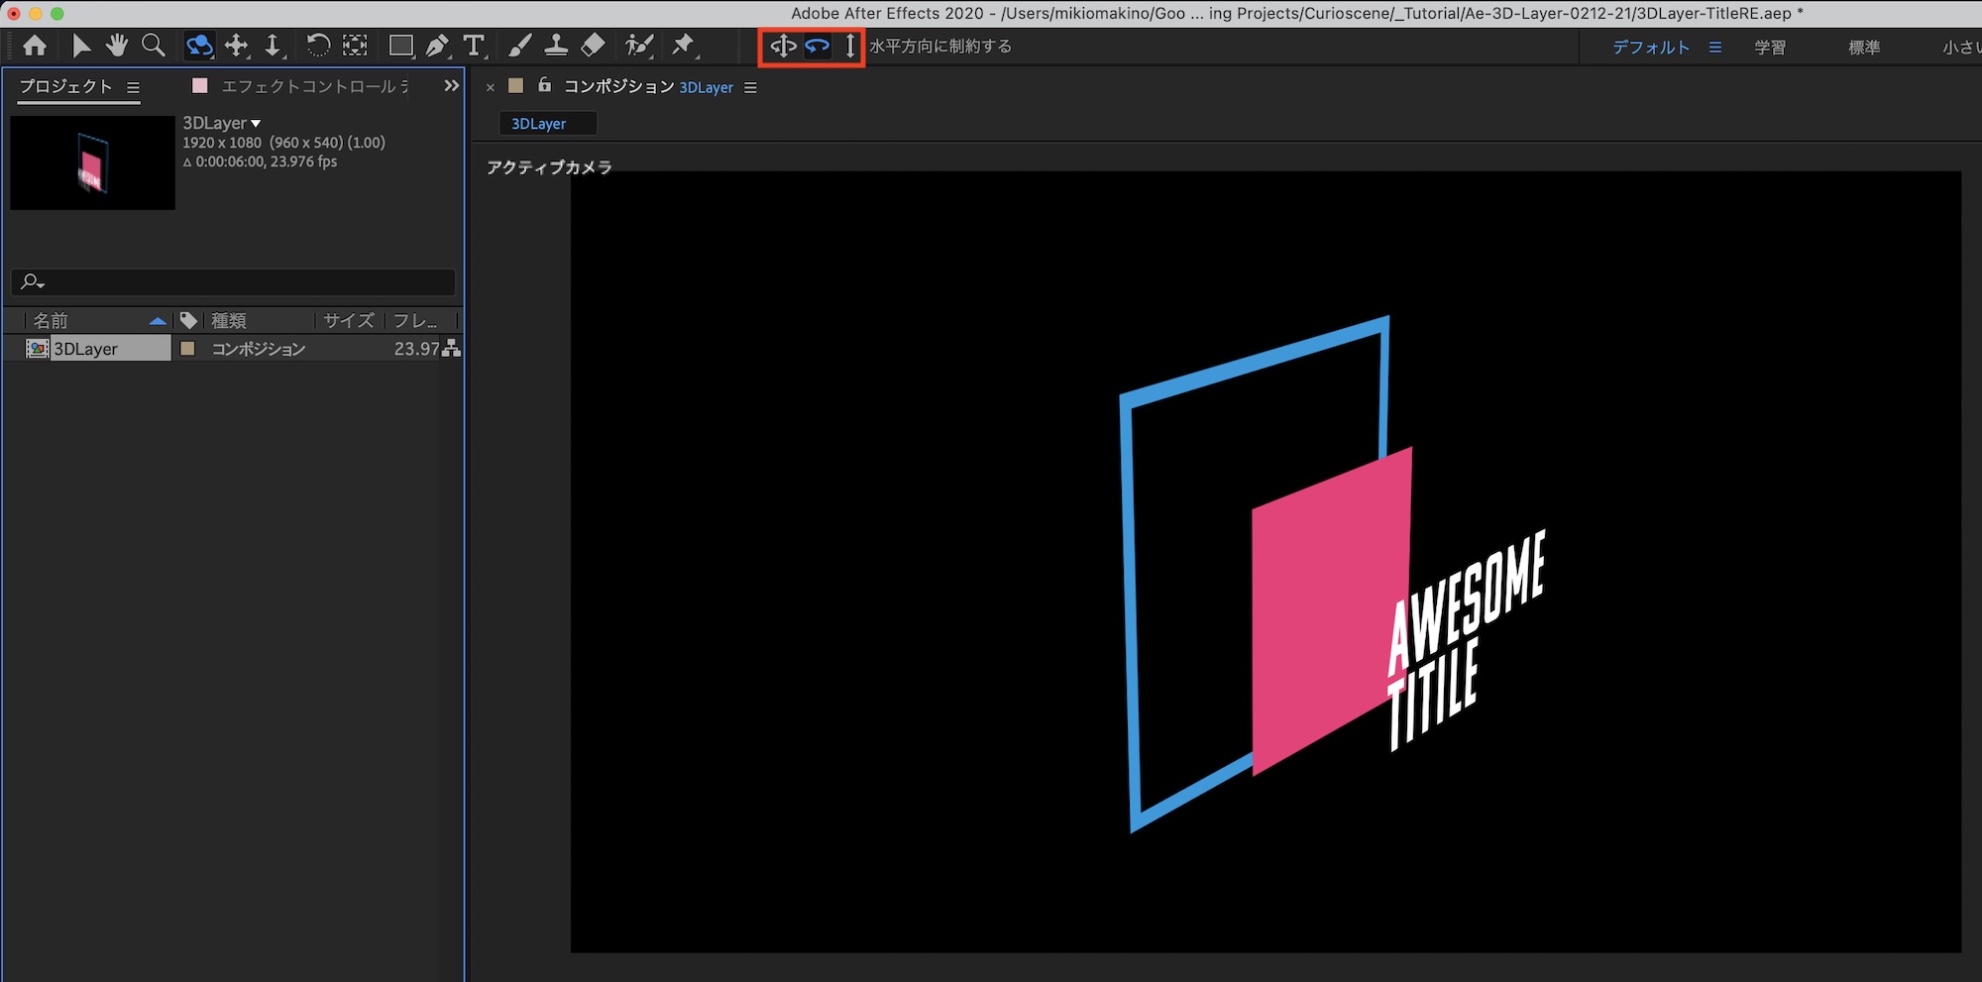
Task: Select the Clone Stamp tool
Action: tap(556, 46)
